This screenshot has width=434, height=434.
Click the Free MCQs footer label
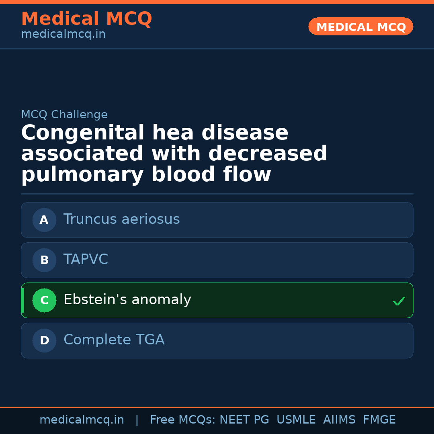coord(182,420)
